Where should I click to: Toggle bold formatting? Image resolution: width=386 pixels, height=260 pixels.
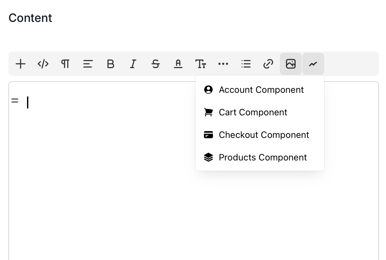[x=111, y=64]
